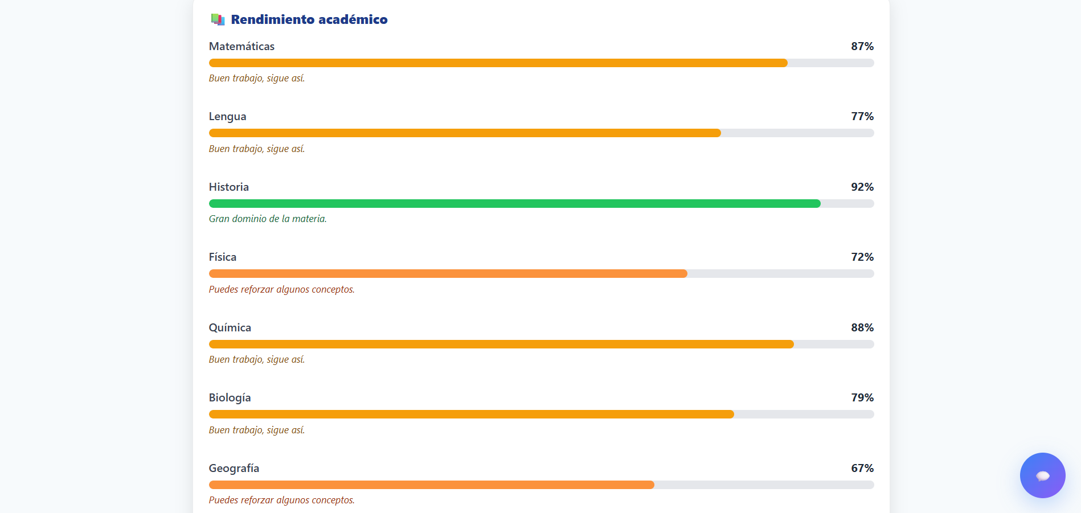The image size is (1081, 513).
Task: Click the feedback note under Física
Action: pyautogui.click(x=281, y=290)
